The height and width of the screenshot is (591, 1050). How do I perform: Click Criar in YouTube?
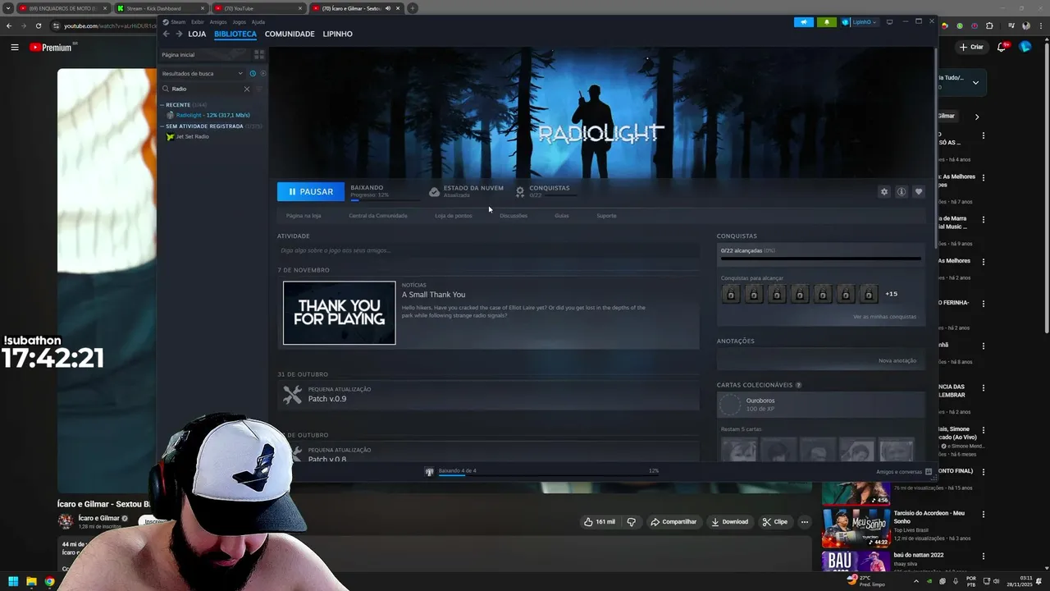tap(971, 47)
